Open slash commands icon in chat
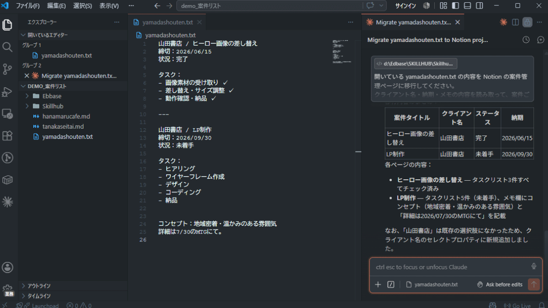This screenshot has width=548, height=308. [391, 284]
